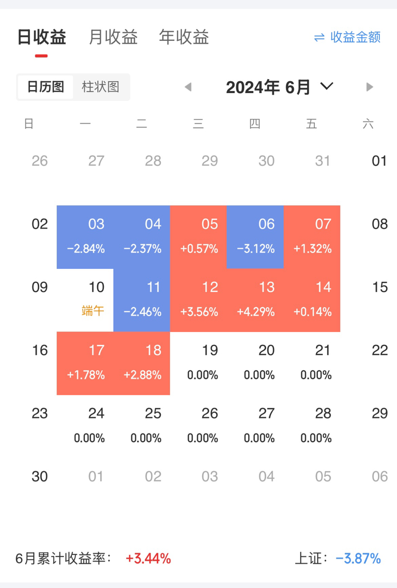The height and width of the screenshot is (588, 397).
Task: Select June 12 cell showing +3.56%
Action: 198,300
